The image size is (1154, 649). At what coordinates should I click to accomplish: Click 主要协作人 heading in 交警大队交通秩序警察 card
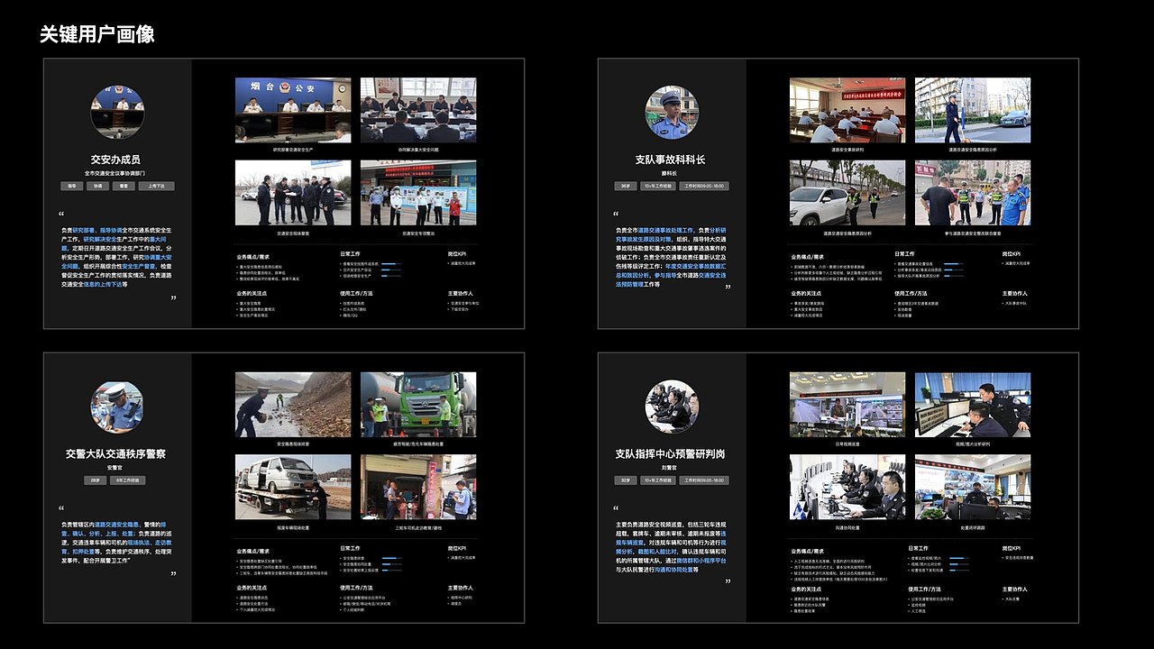[461, 587]
